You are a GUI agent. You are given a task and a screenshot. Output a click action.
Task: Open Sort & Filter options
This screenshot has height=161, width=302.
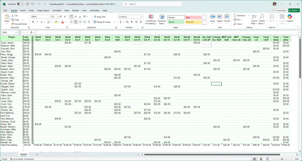coord(254,19)
